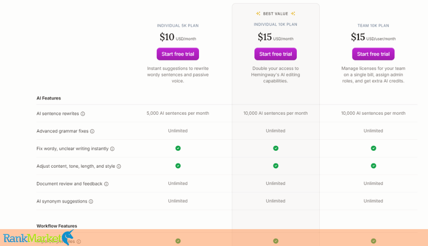Show info for Fix wordy, unclear writing instantly
This screenshot has width=428, height=246.
point(112,149)
